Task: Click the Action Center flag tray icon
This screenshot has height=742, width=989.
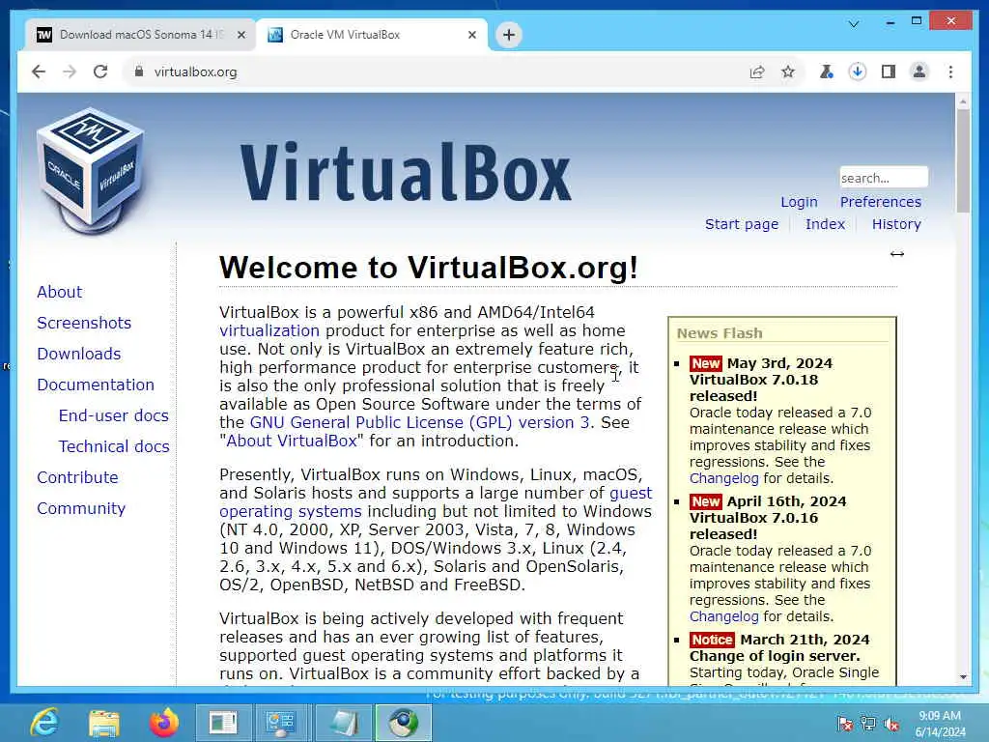Action: click(x=844, y=724)
